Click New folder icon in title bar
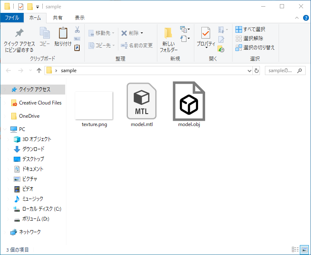This screenshot has height=255, width=311. tap(30, 7)
